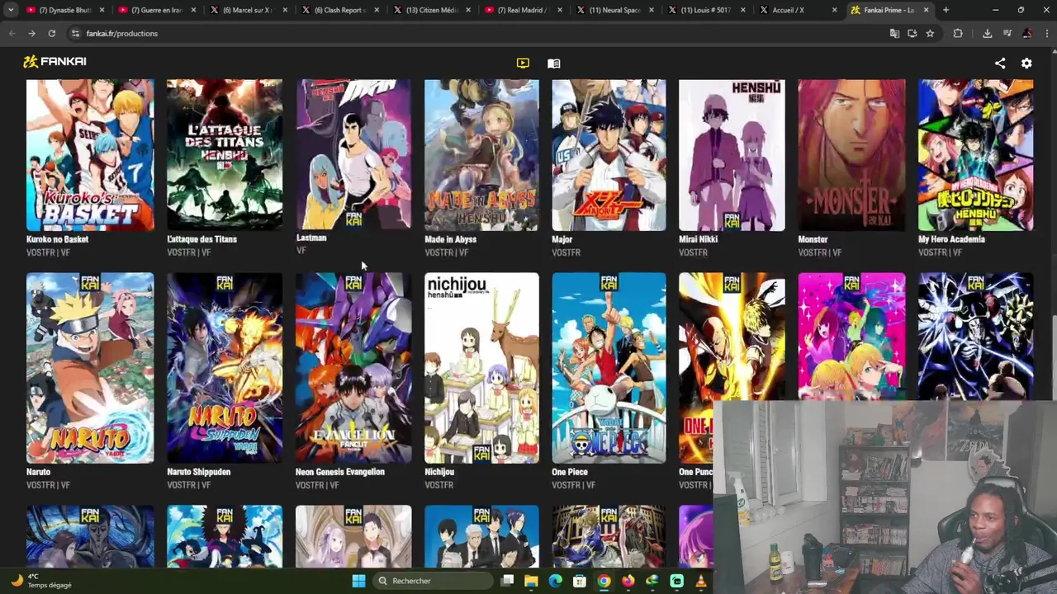Switch to Clash Report tab

click(339, 10)
